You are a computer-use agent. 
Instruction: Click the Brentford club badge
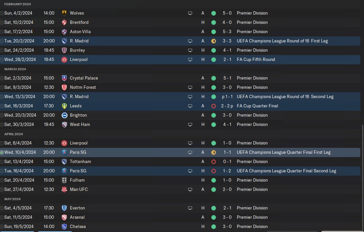[x=64, y=23]
